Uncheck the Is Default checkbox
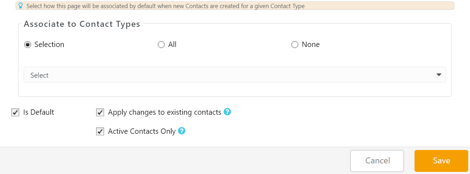Screen dimensions: 470x174 (15, 113)
